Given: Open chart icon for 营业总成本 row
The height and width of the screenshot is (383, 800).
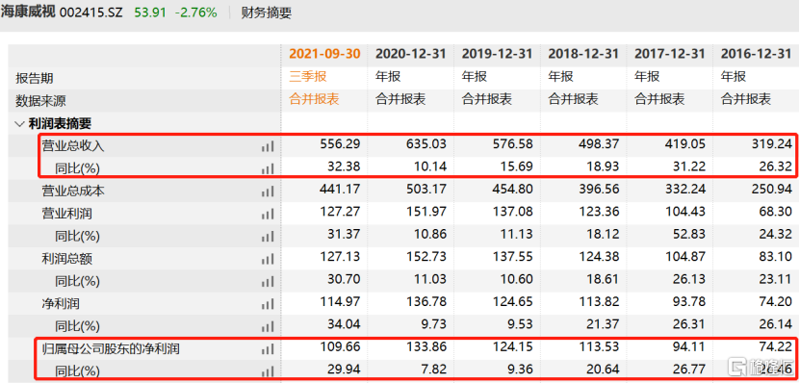Looking at the screenshot, I should (x=268, y=191).
